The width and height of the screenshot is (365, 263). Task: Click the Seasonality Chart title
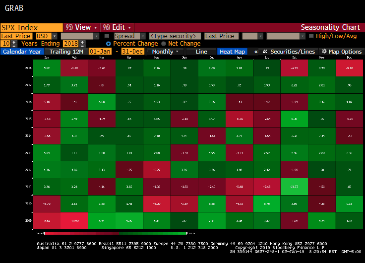pyautogui.click(x=330, y=27)
